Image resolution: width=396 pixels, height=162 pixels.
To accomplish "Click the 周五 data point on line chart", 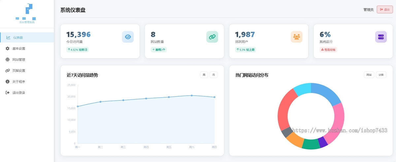I will pyautogui.click(x=169, y=97).
